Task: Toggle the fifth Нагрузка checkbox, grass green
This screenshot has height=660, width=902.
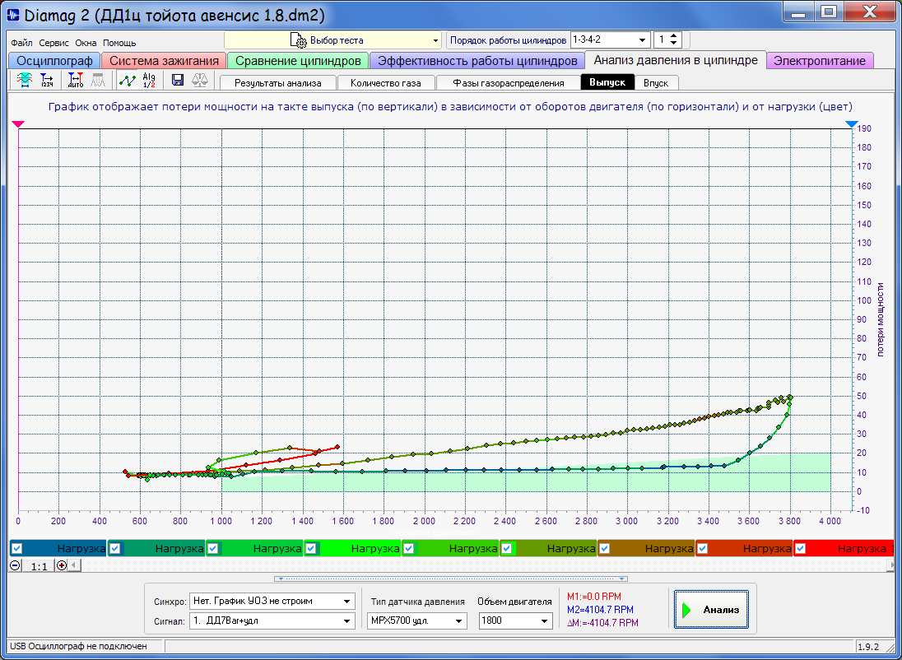Action: tap(408, 548)
